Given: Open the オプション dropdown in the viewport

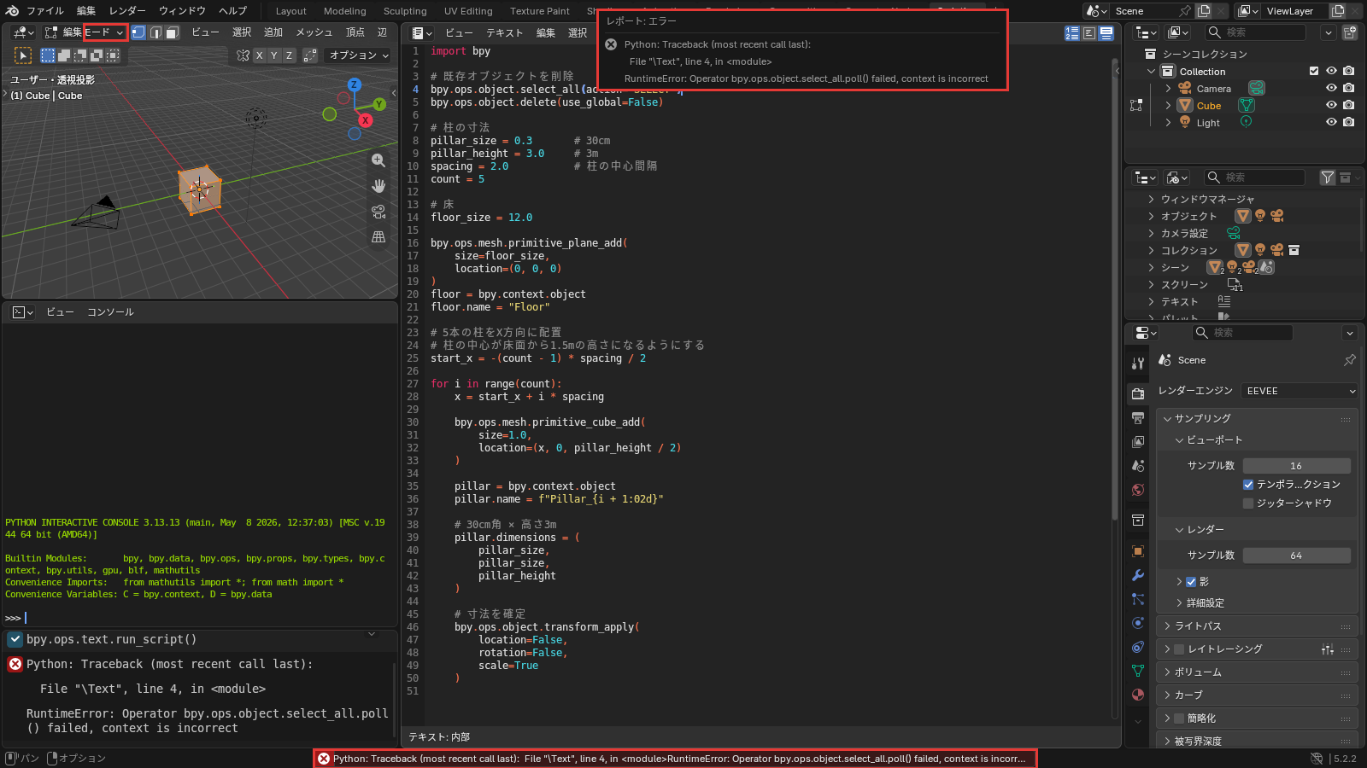Looking at the screenshot, I should click(x=359, y=55).
